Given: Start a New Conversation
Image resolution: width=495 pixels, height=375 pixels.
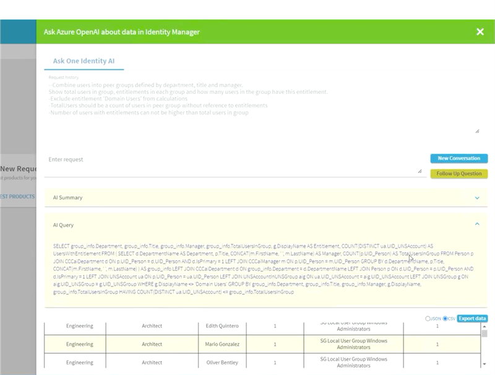Looking at the screenshot, I should (x=458, y=158).
